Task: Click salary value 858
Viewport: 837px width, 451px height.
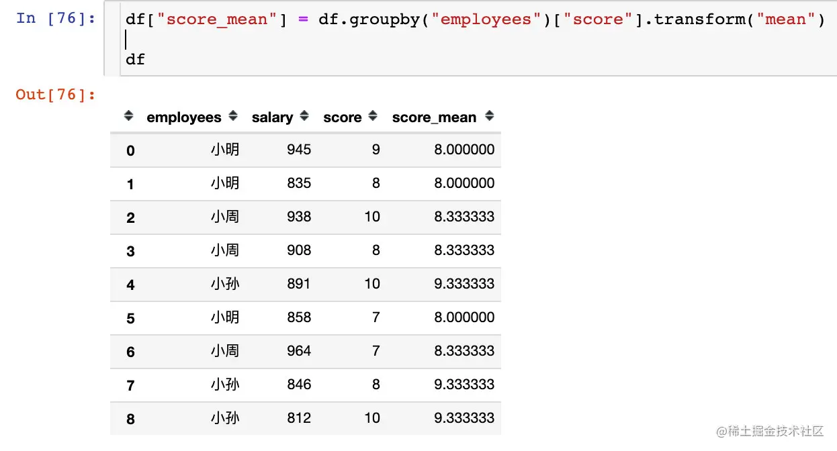Action: (x=299, y=317)
